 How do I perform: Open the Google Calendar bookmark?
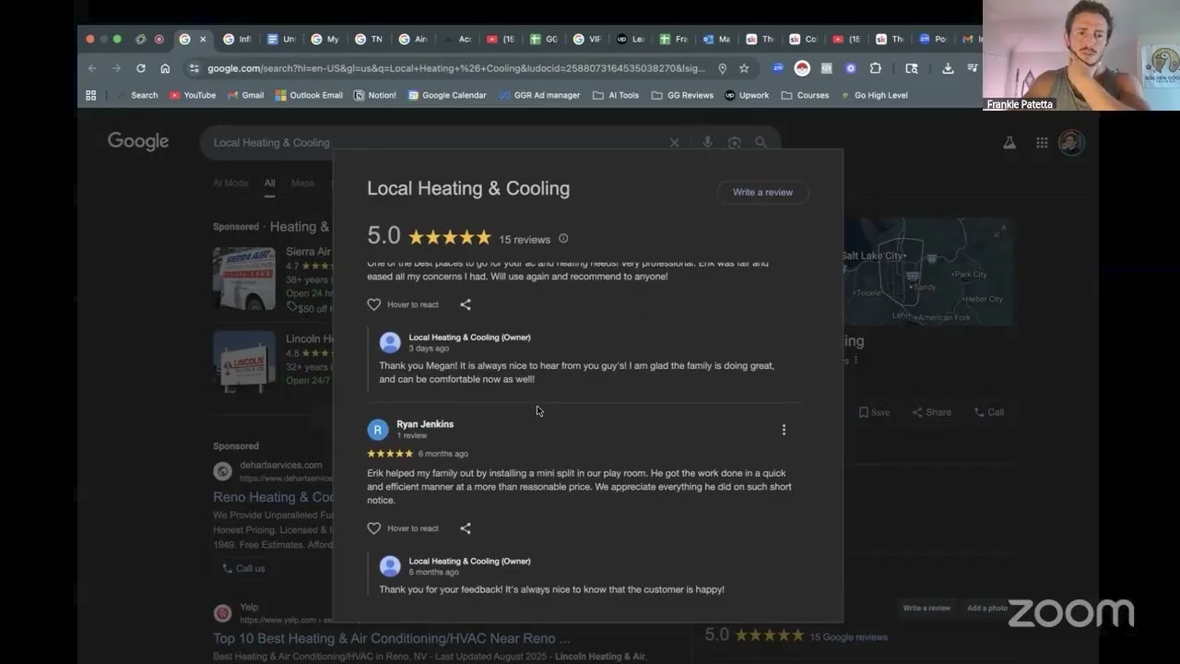447,95
